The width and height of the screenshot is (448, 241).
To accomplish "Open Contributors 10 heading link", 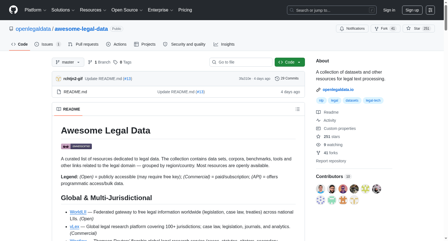I will [333, 176].
